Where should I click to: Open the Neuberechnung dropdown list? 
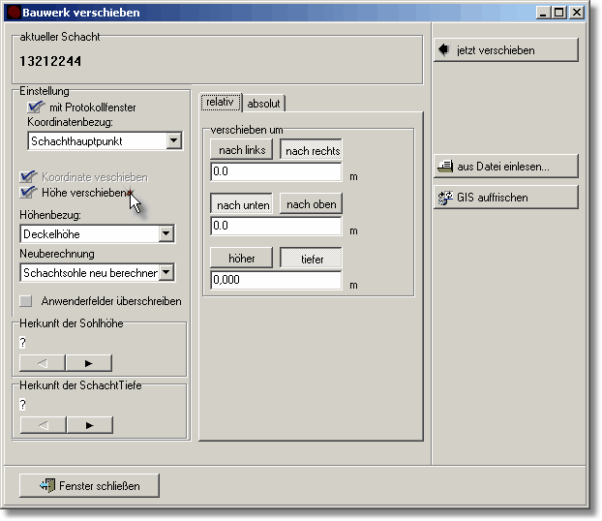[166, 273]
